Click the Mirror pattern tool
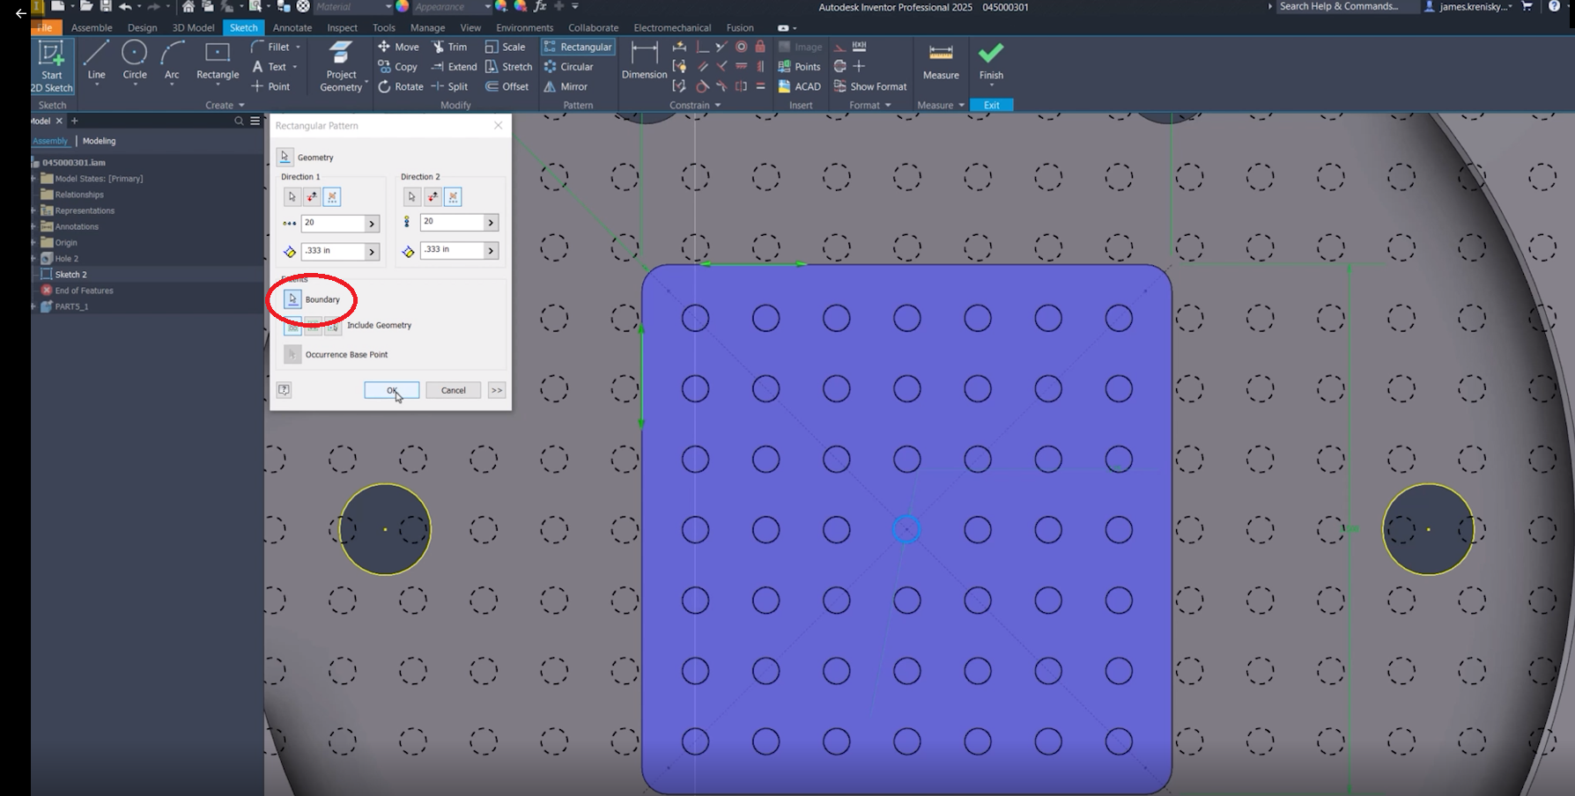Screen dimensions: 1575x796 (566, 86)
